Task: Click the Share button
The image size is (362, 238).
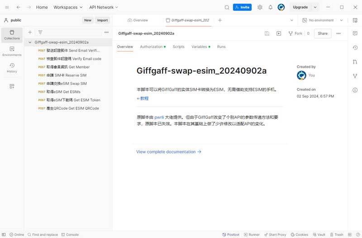Action: tap(323, 33)
